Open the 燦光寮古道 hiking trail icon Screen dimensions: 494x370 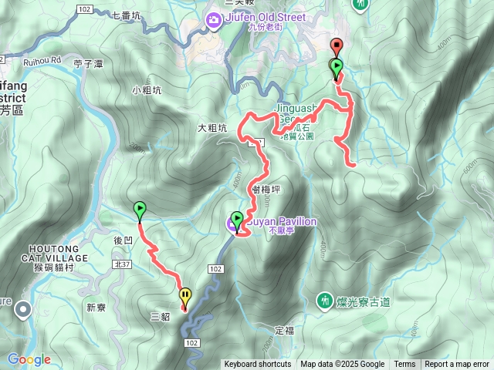coord(324,301)
